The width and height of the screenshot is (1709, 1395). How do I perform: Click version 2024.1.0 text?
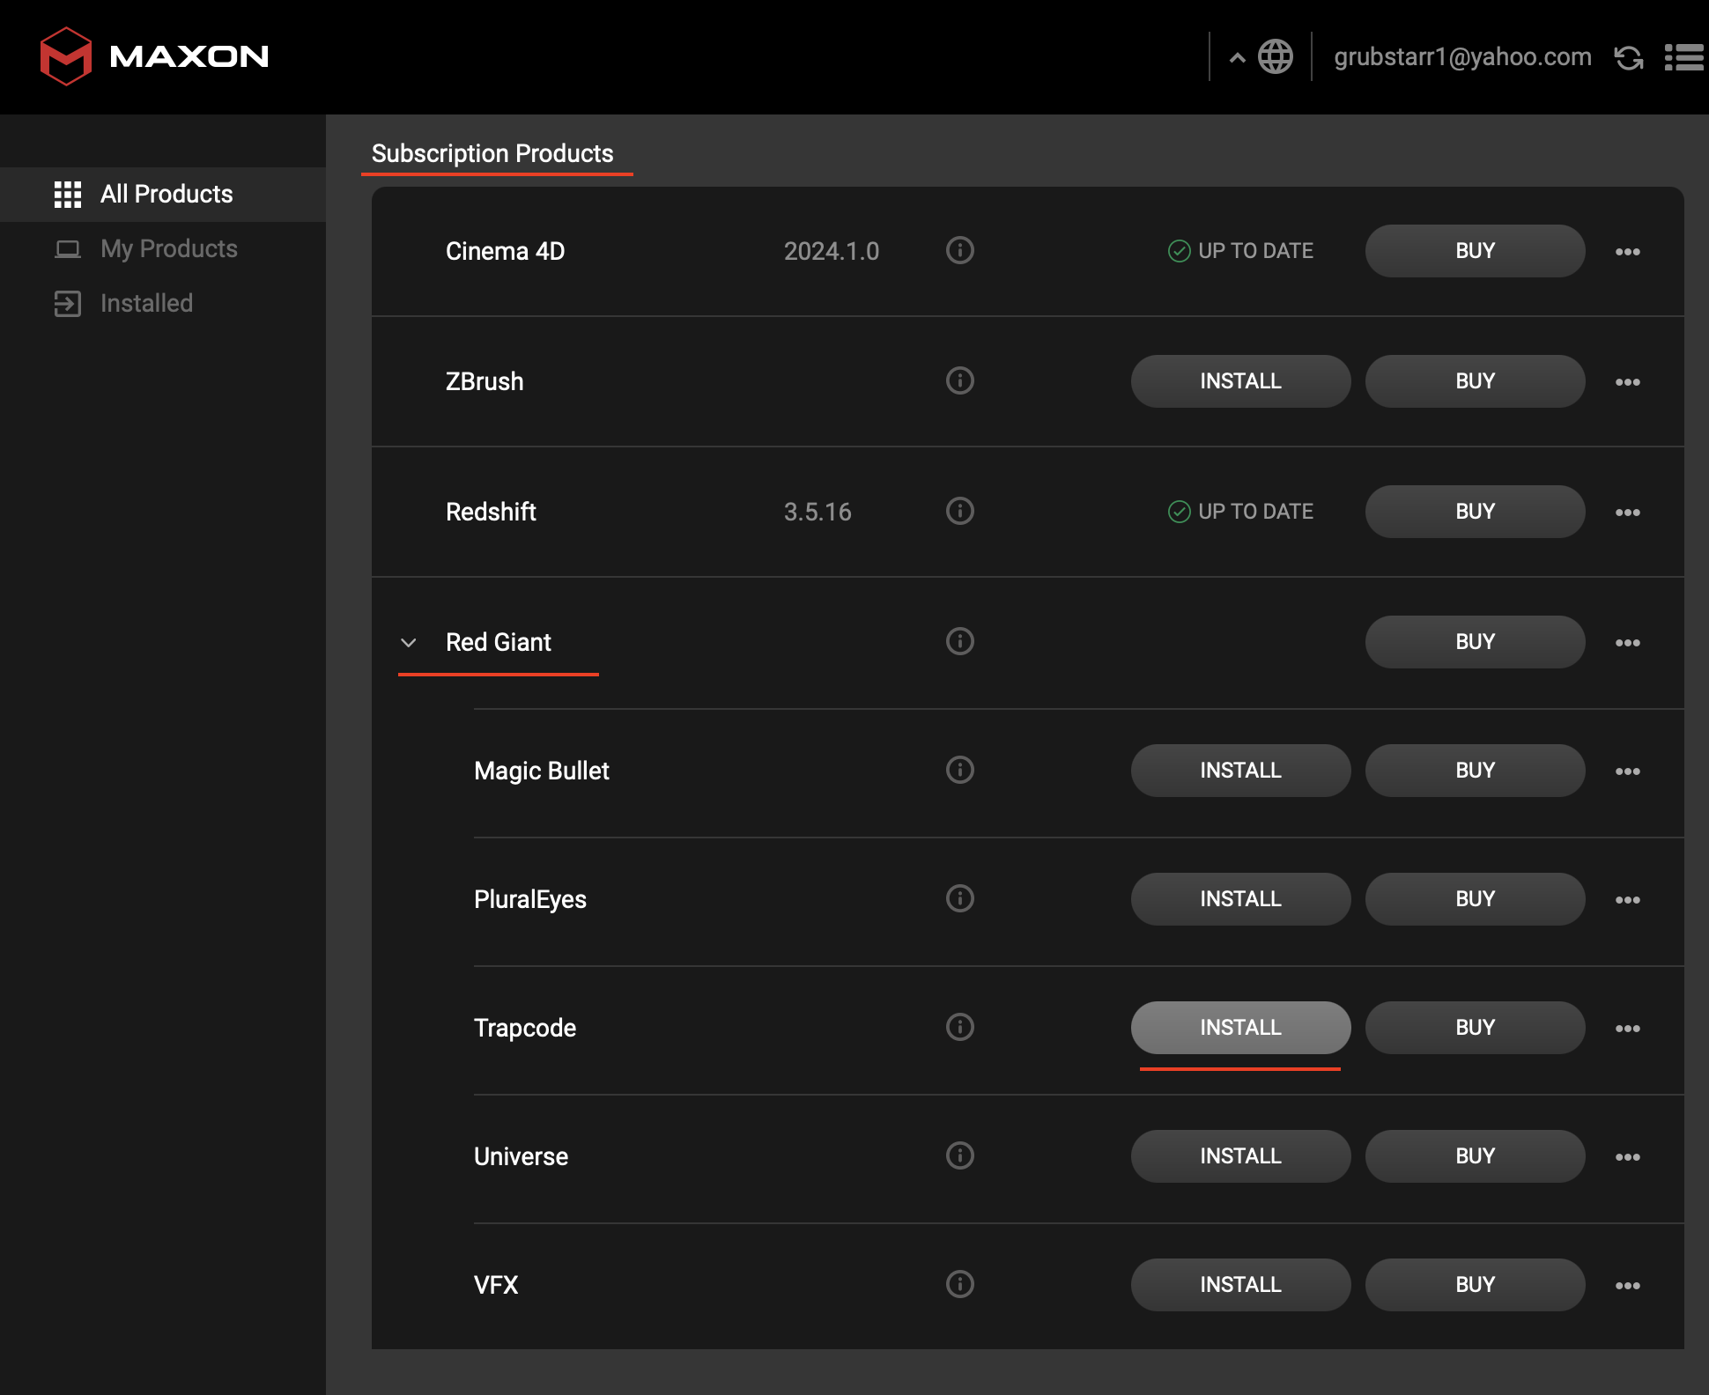click(832, 252)
